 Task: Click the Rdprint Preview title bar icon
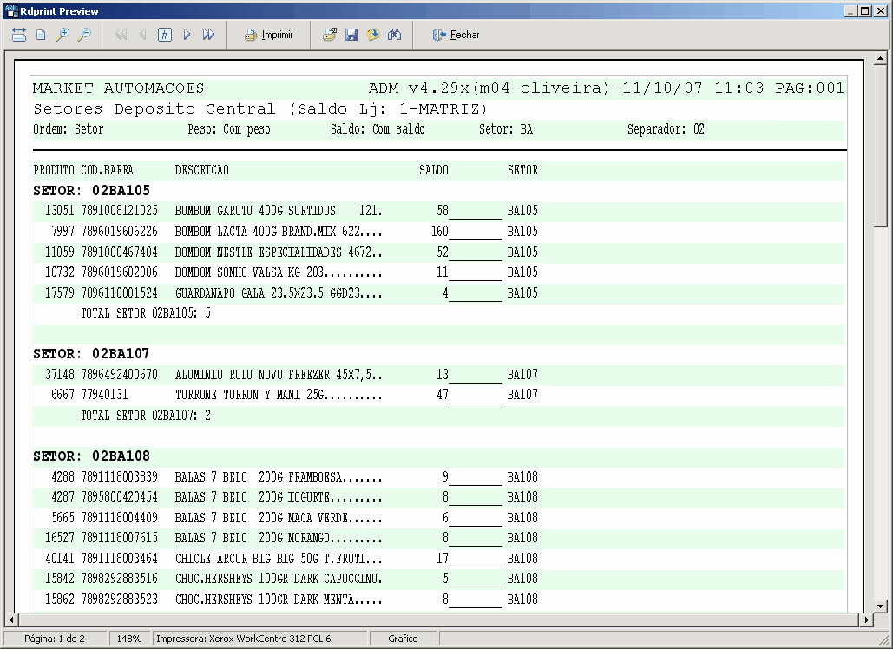tap(11, 10)
